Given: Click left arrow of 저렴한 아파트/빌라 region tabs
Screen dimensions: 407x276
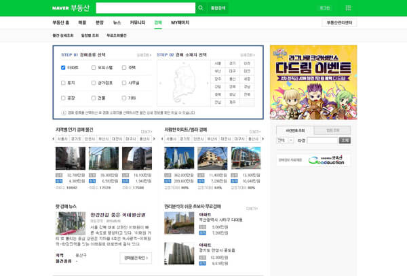Looking at the screenshot, I should (162, 139).
